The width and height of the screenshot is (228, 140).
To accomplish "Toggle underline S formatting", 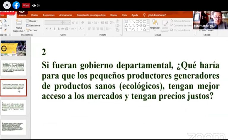I will pyautogui.click(x=55, y=29).
